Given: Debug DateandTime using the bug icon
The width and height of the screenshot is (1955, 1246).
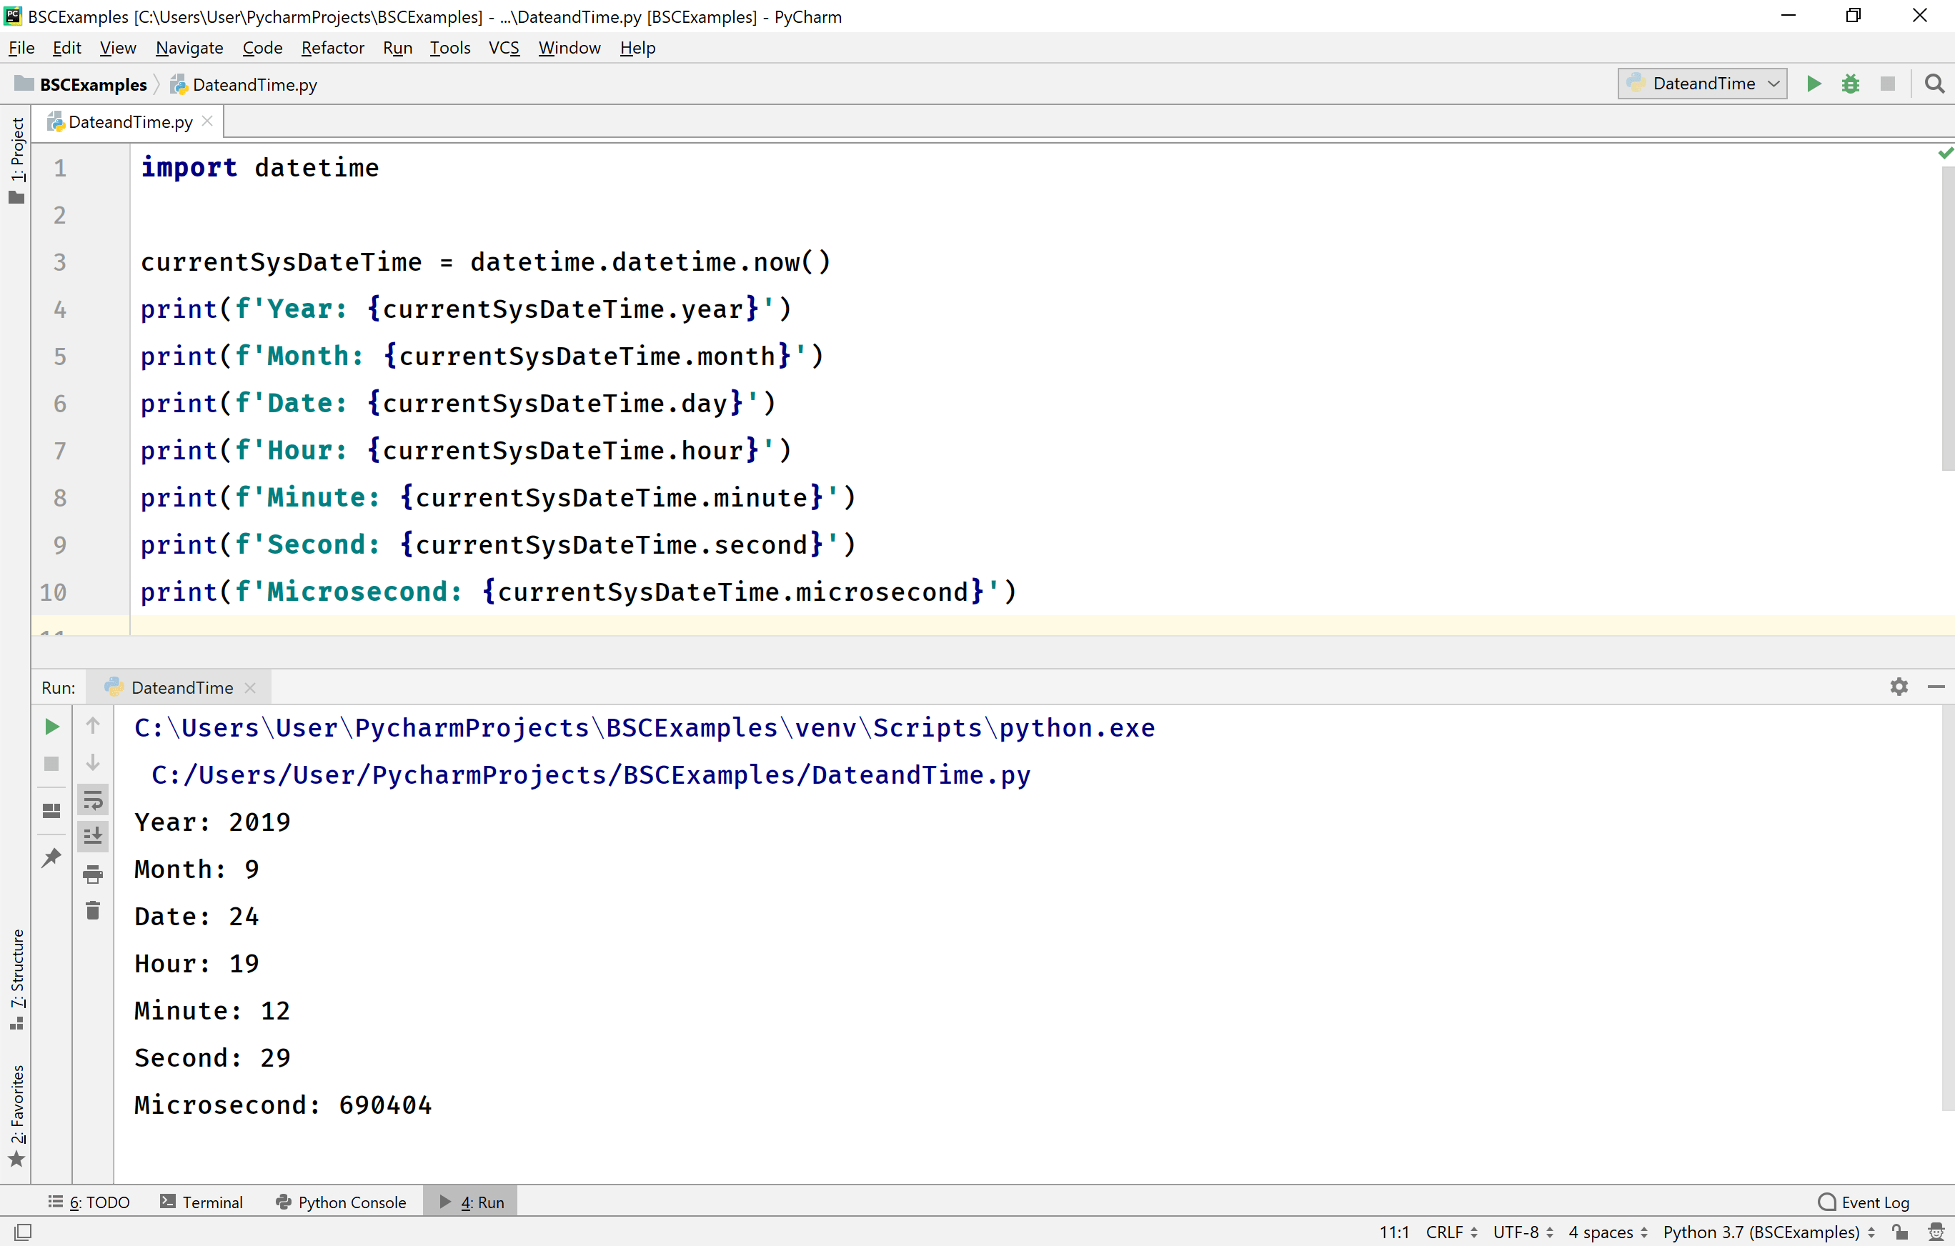Looking at the screenshot, I should pyautogui.click(x=1851, y=84).
